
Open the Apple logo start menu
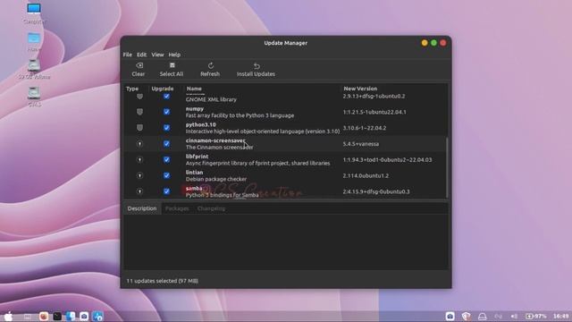8,316
